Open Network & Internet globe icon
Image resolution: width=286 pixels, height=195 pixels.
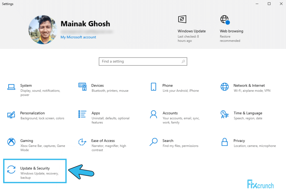(225, 87)
